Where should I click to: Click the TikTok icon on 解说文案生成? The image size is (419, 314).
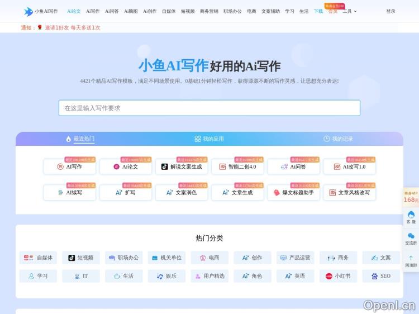click(165, 166)
